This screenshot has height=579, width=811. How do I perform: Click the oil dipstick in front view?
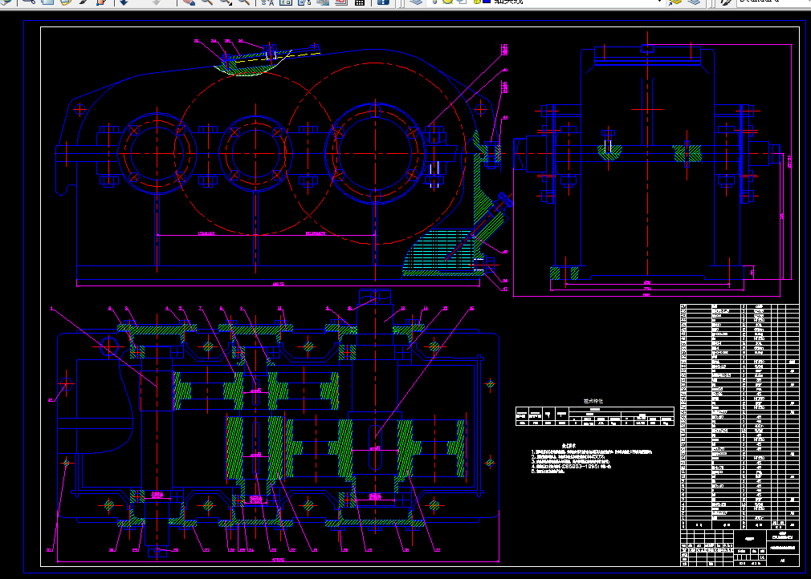(478, 227)
